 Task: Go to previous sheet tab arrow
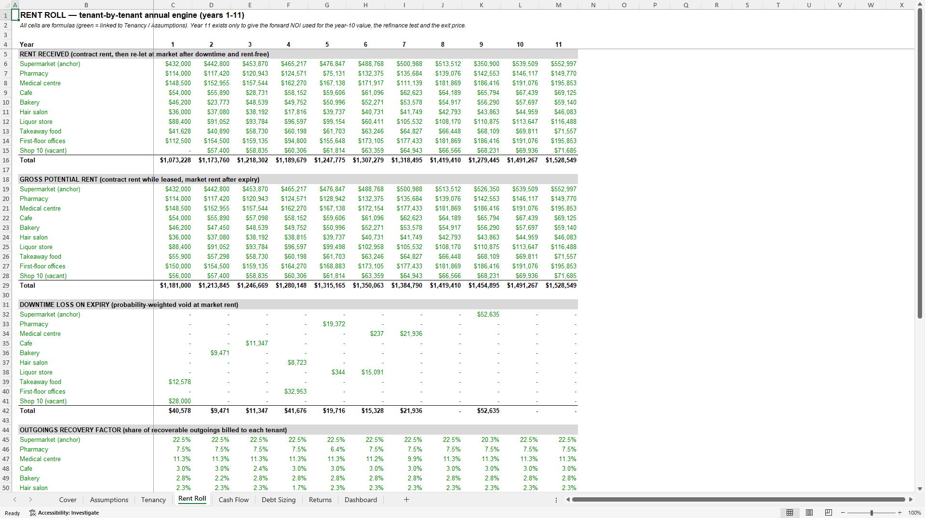click(15, 500)
